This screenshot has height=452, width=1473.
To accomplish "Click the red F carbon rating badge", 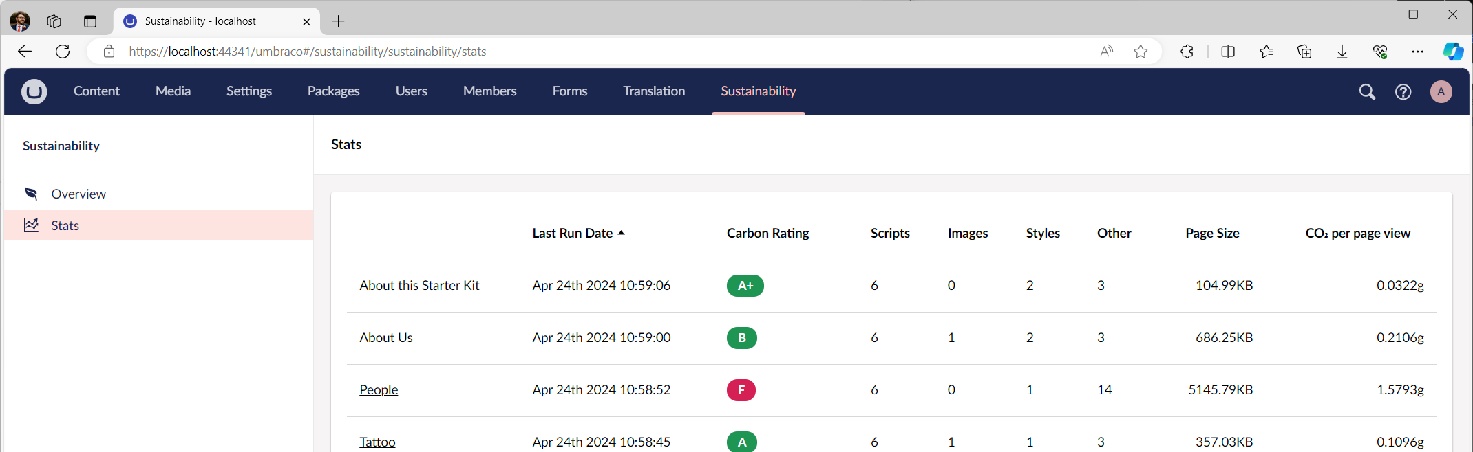I will pos(741,390).
